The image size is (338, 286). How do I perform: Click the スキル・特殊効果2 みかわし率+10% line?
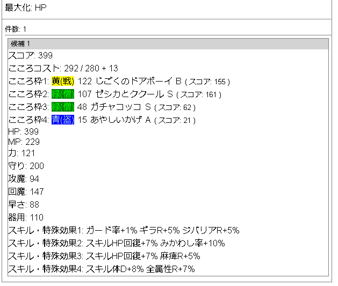(x=117, y=243)
